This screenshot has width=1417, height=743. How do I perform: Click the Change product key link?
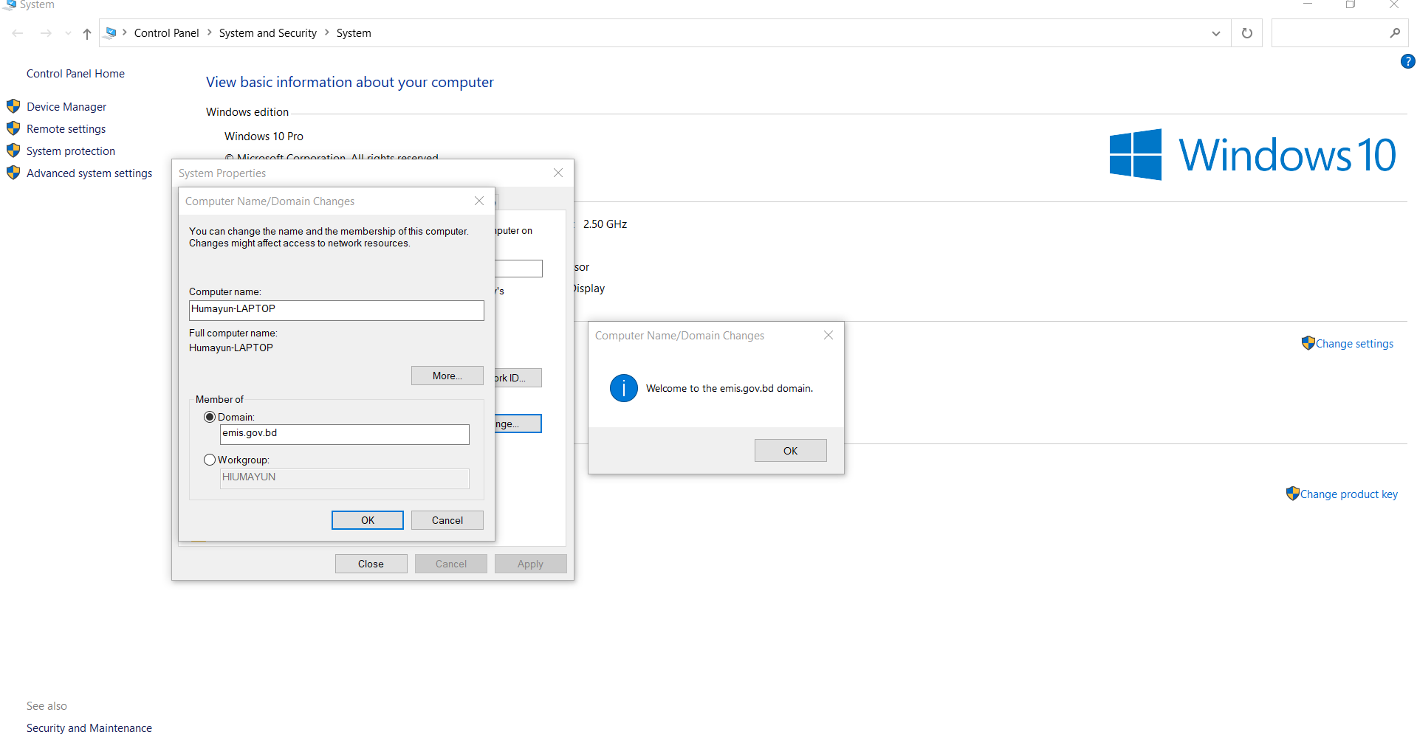click(1349, 494)
